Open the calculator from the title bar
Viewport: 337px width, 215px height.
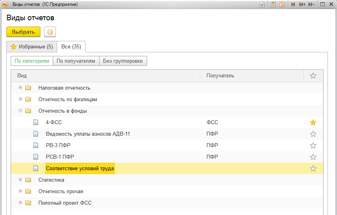coord(273,4)
